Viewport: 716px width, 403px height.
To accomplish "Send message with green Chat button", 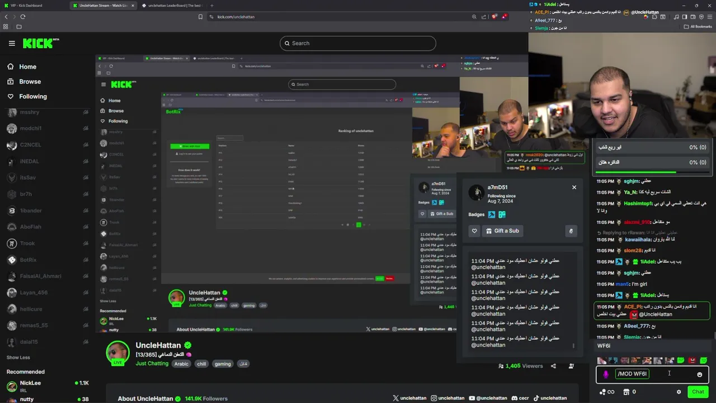I will point(698,392).
